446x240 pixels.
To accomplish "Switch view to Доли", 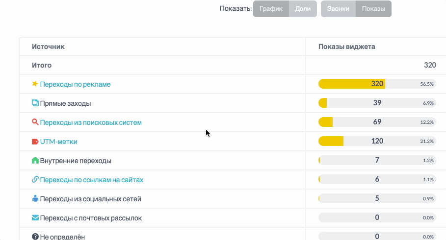I will (x=303, y=9).
